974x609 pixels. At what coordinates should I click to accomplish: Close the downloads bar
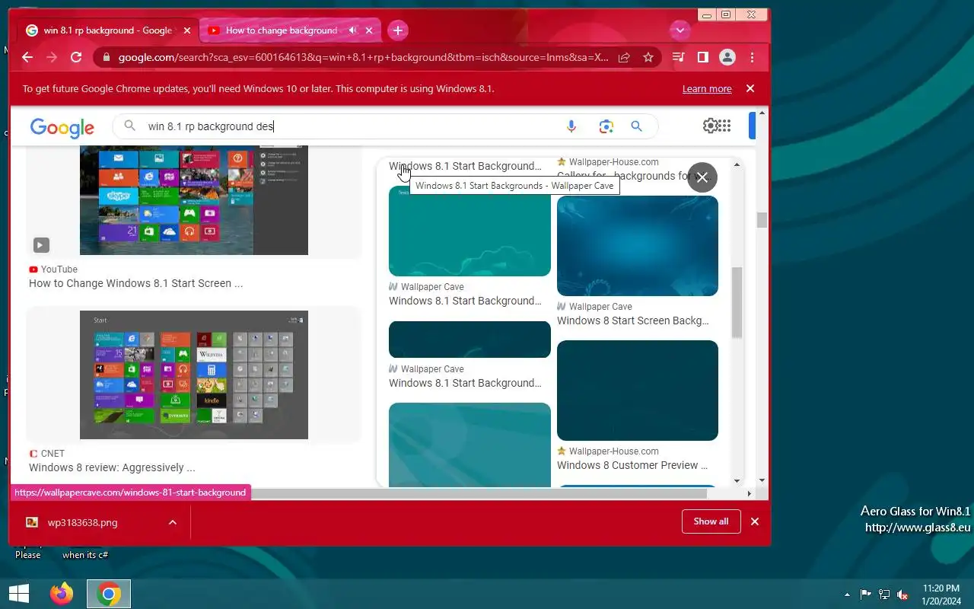[x=755, y=521]
